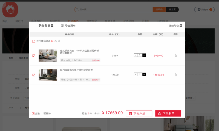Image resolution: width=219 pixels, height=131 pixels.
Task: Decrease quantity of the sofa item
Action: click(x=136, y=74)
